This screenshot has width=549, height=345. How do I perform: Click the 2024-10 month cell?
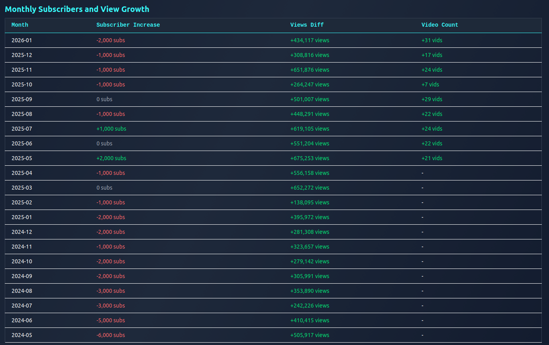[x=22, y=261]
